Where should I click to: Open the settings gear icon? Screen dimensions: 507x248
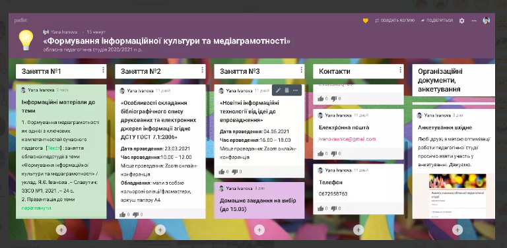[x=461, y=20]
